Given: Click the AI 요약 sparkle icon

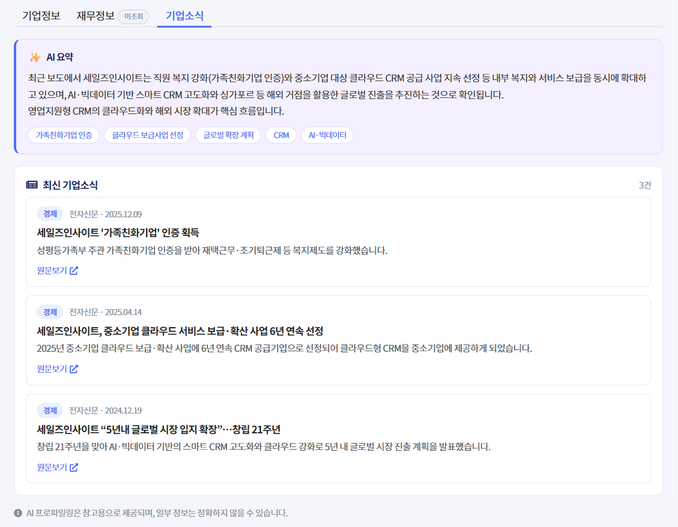Looking at the screenshot, I should pyautogui.click(x=35, y=57).
